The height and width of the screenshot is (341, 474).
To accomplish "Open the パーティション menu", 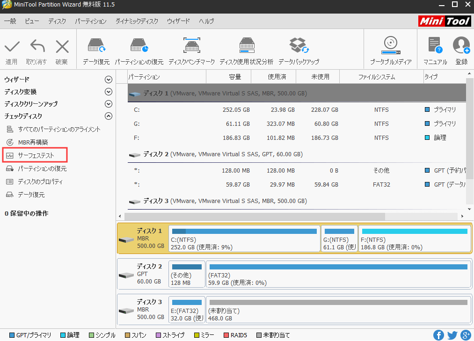I will 91,21.
